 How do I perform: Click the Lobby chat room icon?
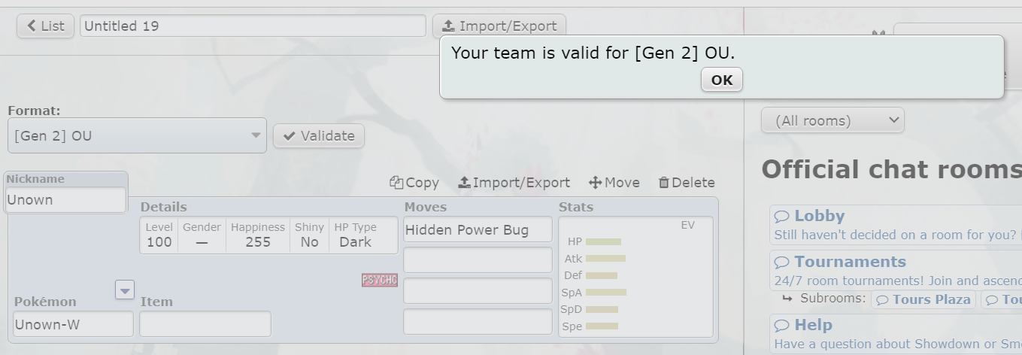pos(782,217)
